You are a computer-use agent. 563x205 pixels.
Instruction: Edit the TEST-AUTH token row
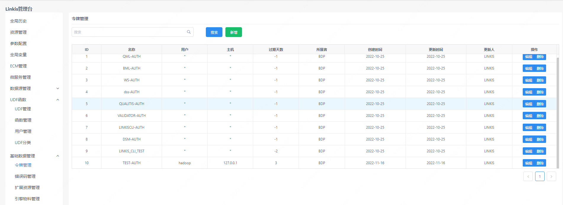[528, 163]
